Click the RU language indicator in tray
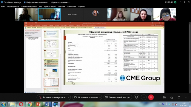Screen dimensions: 191x107 click(160, 104)
